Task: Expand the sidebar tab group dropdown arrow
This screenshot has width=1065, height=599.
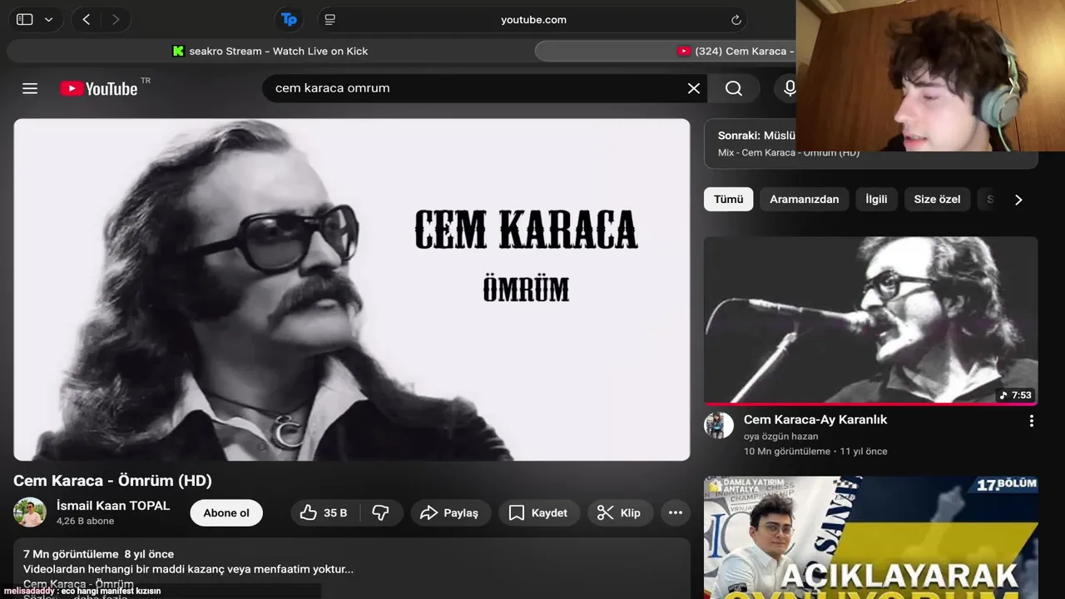Action: [48, 19]
